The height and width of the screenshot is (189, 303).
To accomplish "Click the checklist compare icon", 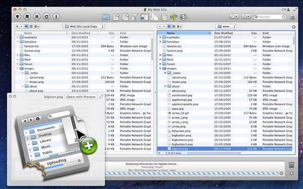I will [144, 17].
